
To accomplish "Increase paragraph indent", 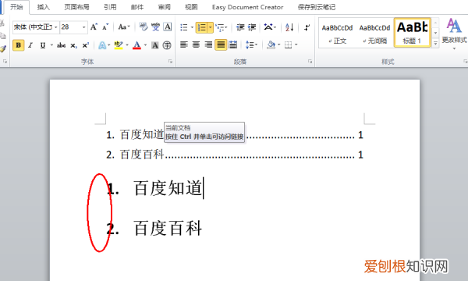I will [x=252, y=27].
